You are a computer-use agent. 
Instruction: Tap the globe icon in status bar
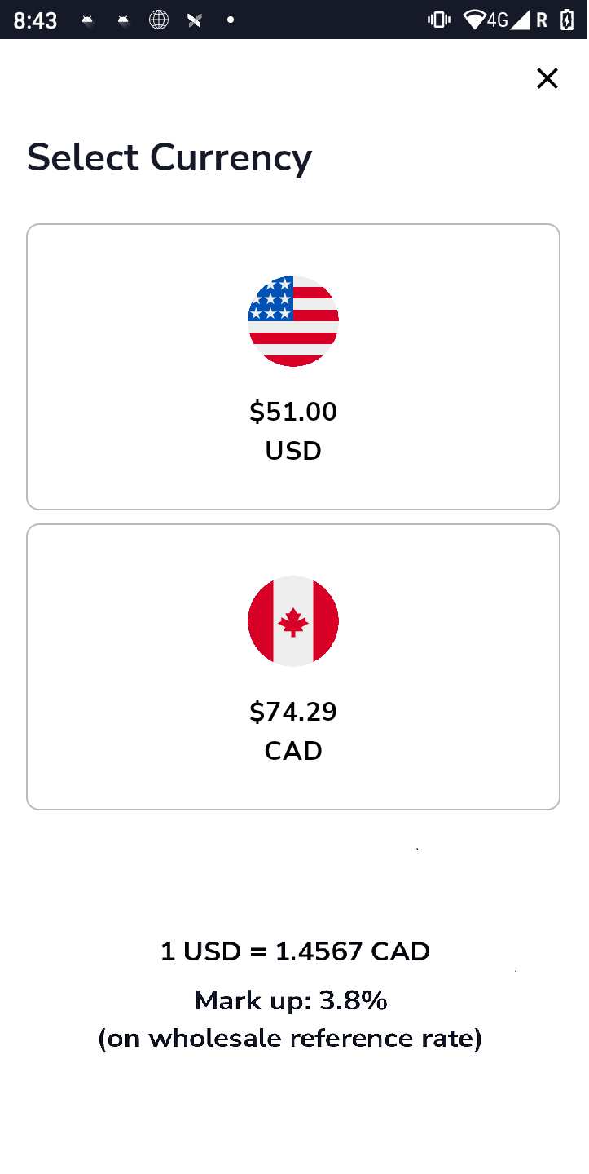[159, 20]
